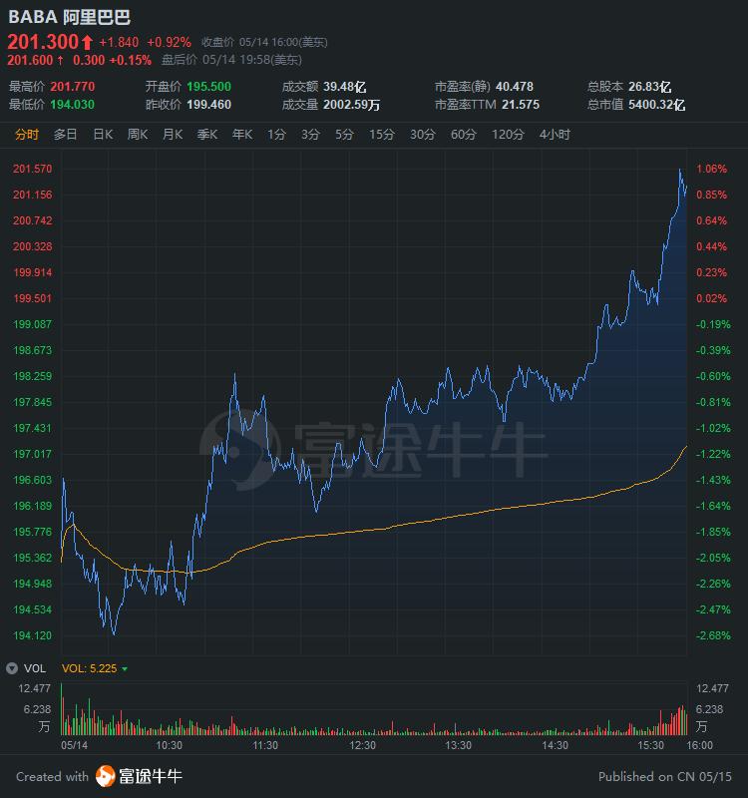Select the 周K weekly chart tab
The height and width of the screenshot is (798, 748).
pos(138,135)
